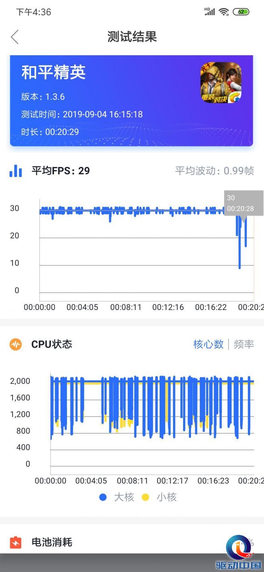Switch CPU chart to 频率 tab
264x572 pixels.
tap(244, 344)
